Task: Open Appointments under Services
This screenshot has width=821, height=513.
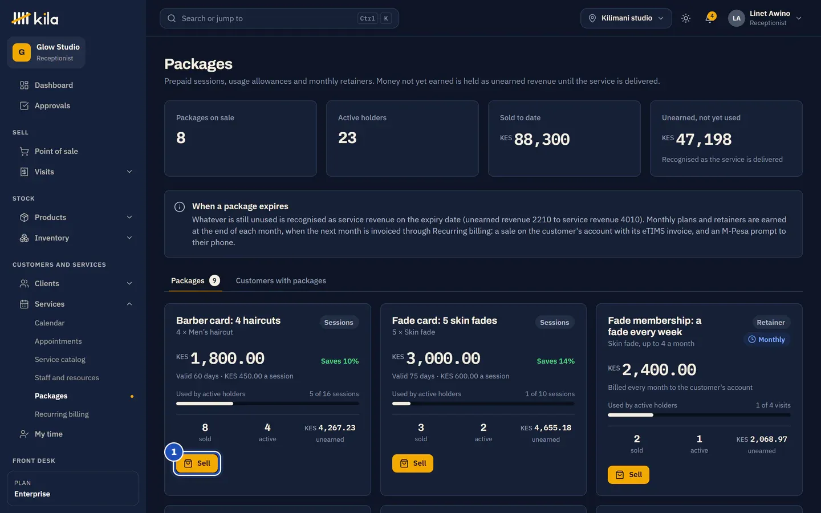Action: pos(58,341)
